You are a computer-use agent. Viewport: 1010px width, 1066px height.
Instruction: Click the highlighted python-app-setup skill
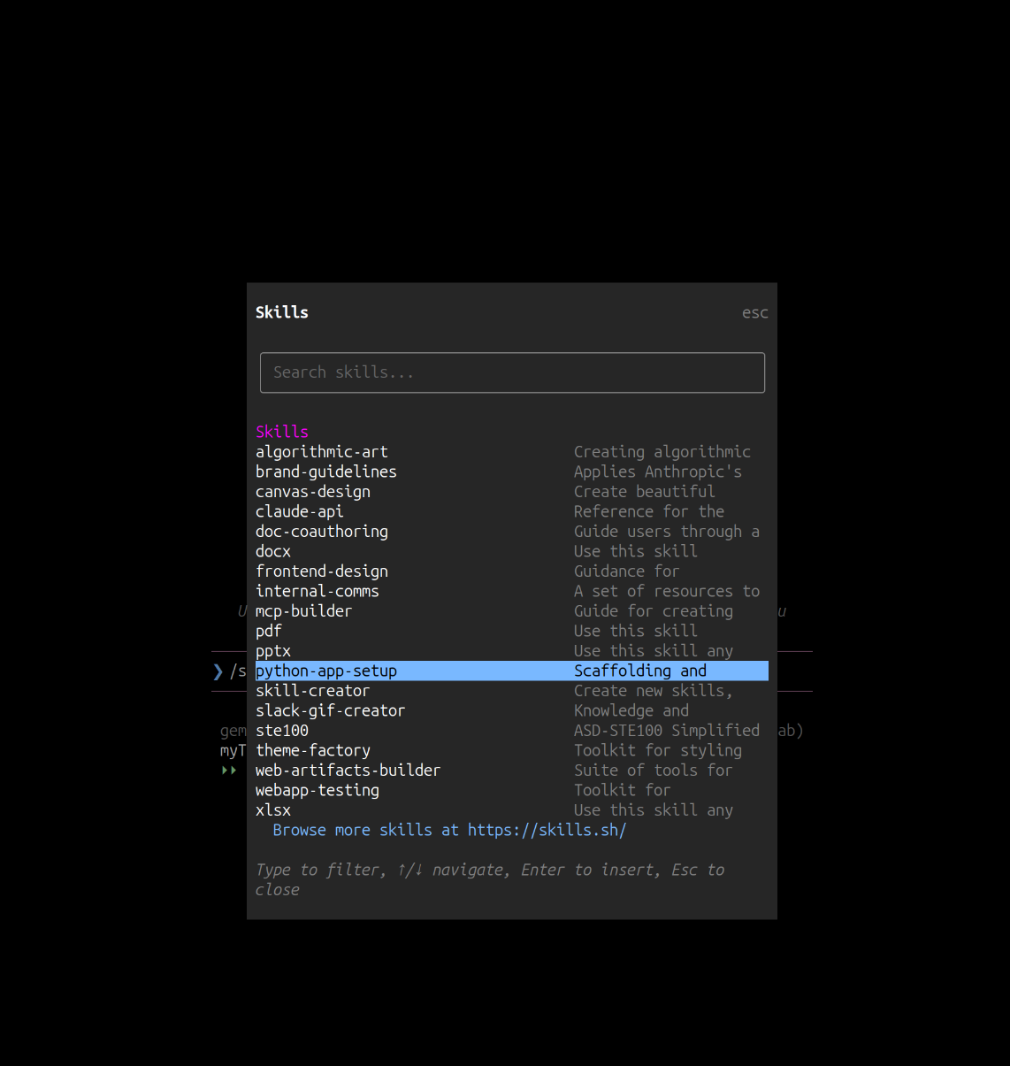pos(512,671)
